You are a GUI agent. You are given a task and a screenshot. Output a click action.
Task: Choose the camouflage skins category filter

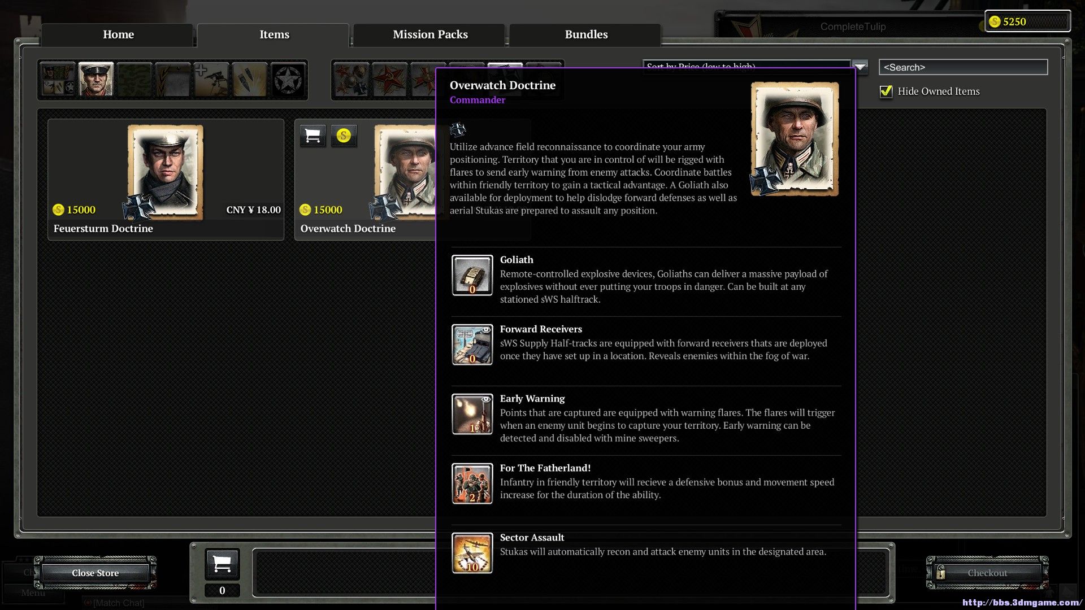(134, 80)
